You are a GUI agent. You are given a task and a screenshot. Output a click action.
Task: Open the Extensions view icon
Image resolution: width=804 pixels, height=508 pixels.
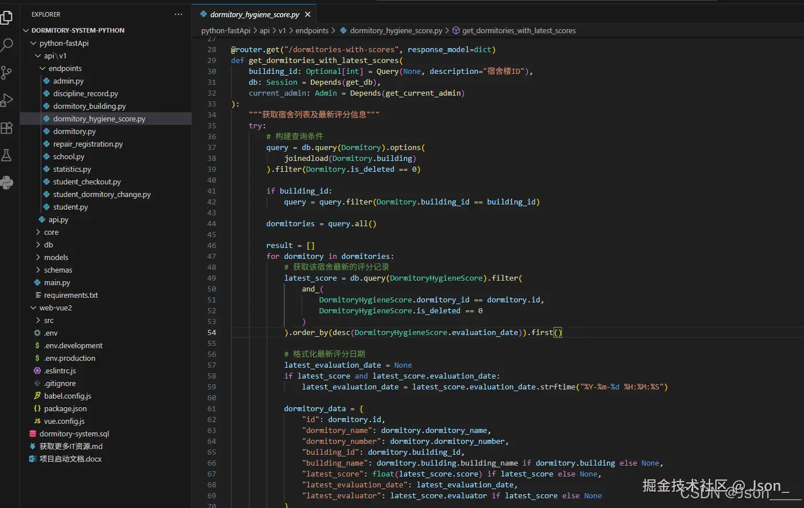click(x=7, y=128)
